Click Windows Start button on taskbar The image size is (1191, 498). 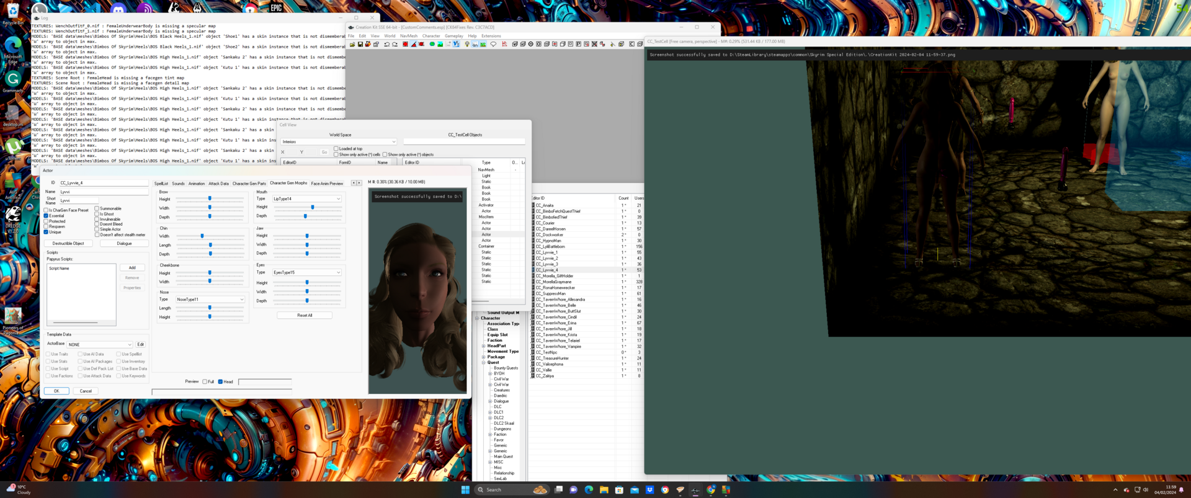465,489
